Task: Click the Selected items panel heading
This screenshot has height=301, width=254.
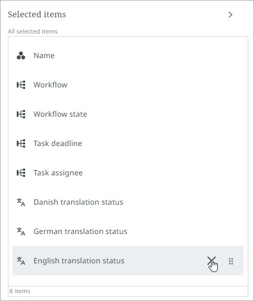Action: (x=37, y=15)
